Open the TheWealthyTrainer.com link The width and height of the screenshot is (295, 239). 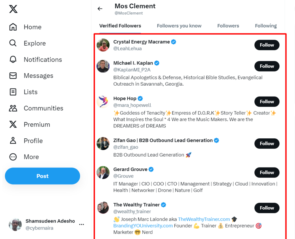(x=204, y=219)
